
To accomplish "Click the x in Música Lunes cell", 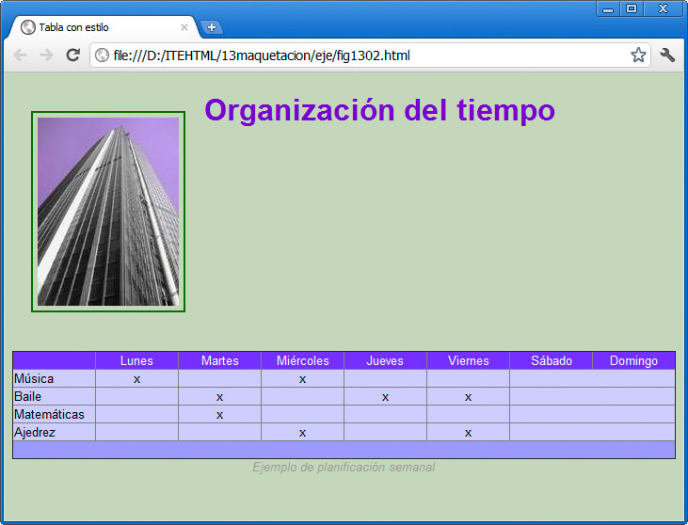I will coord(136,379).
